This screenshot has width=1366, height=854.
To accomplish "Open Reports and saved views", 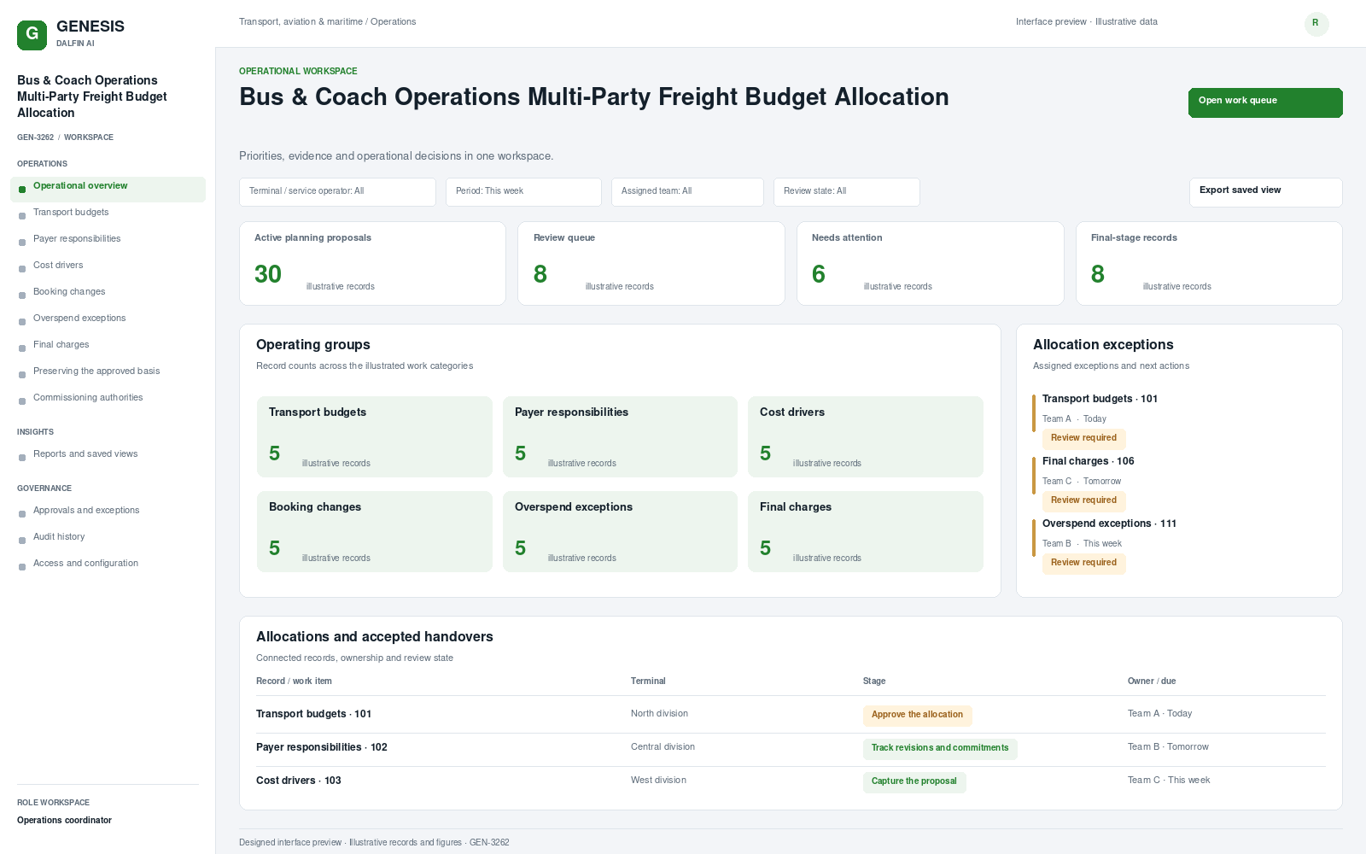I will (x=108, y=457).
